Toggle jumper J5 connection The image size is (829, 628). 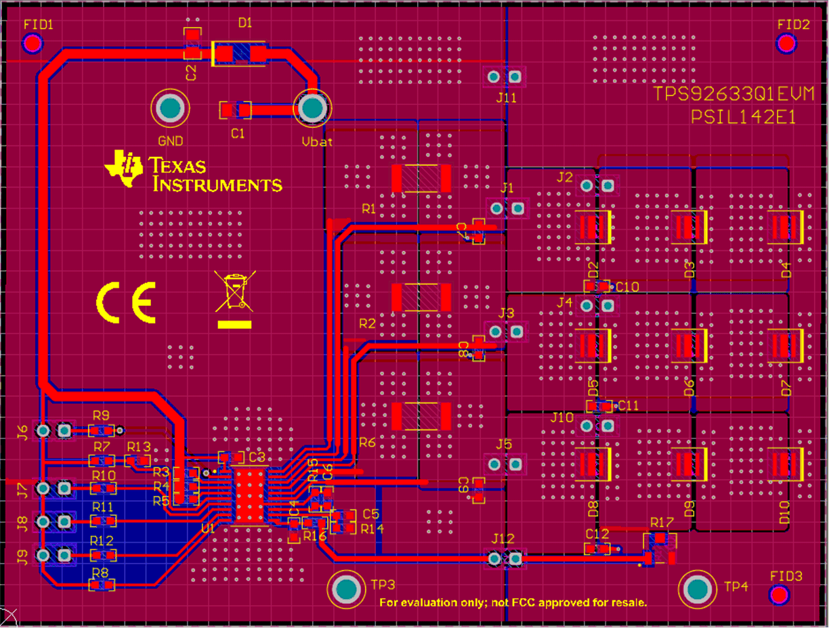pyautogui.click(x=504, y=464)
